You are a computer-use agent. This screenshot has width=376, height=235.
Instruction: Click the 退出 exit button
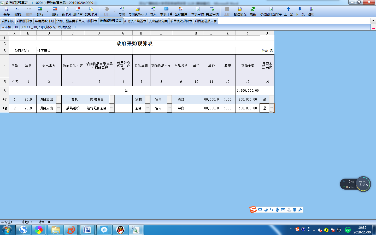click(311, 9)
